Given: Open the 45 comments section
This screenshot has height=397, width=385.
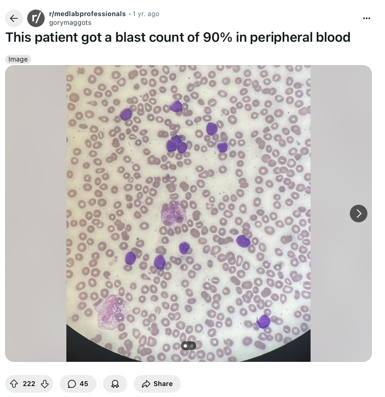Looking at the screenshot, I should [x=78, y=384].
